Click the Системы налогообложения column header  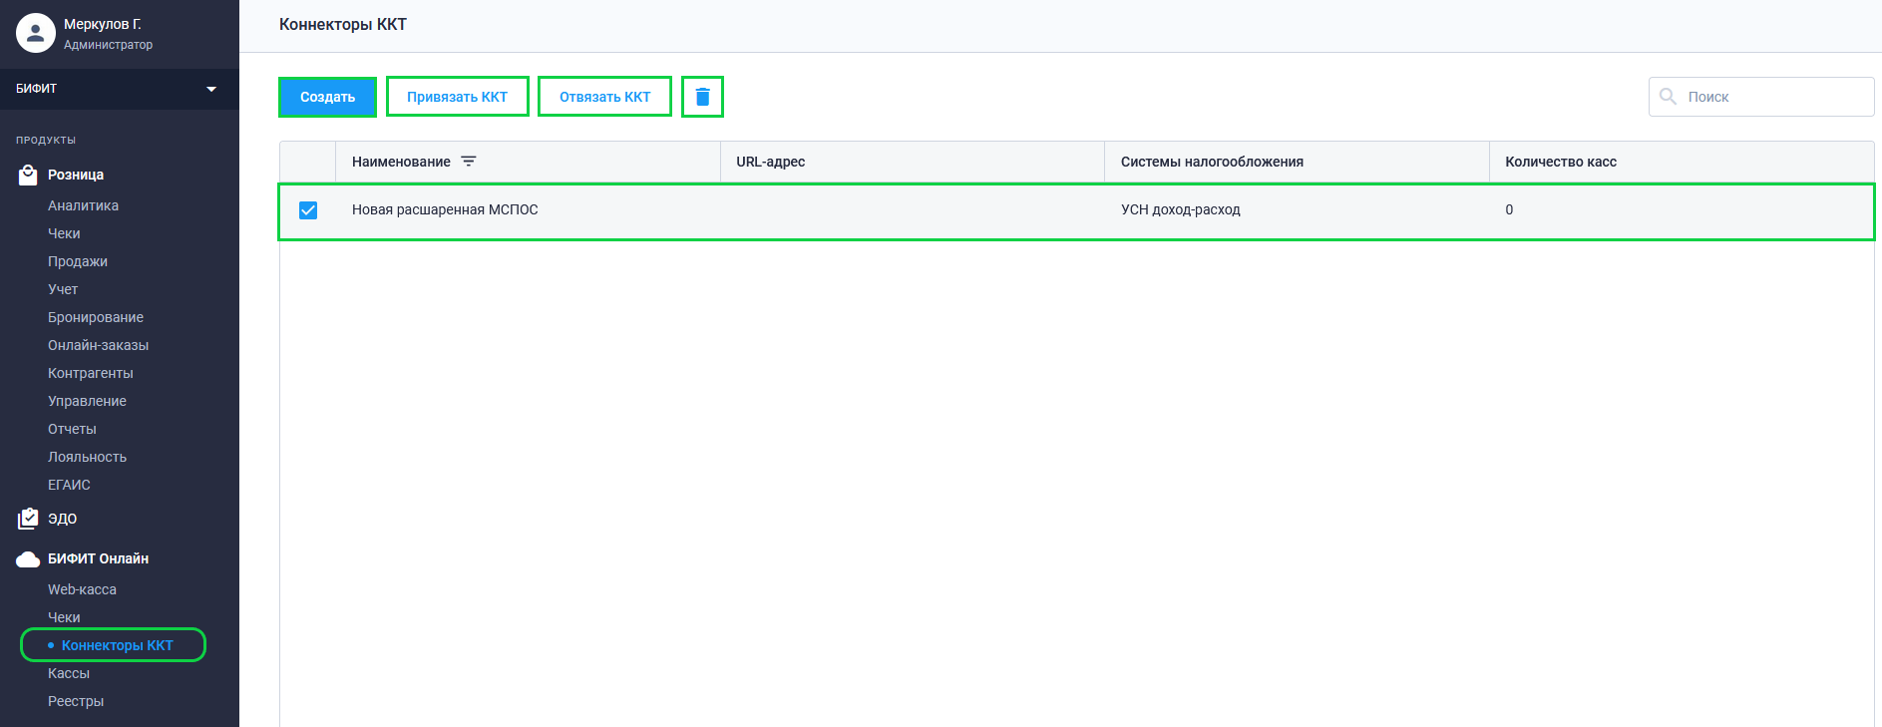coord(1212,162)
